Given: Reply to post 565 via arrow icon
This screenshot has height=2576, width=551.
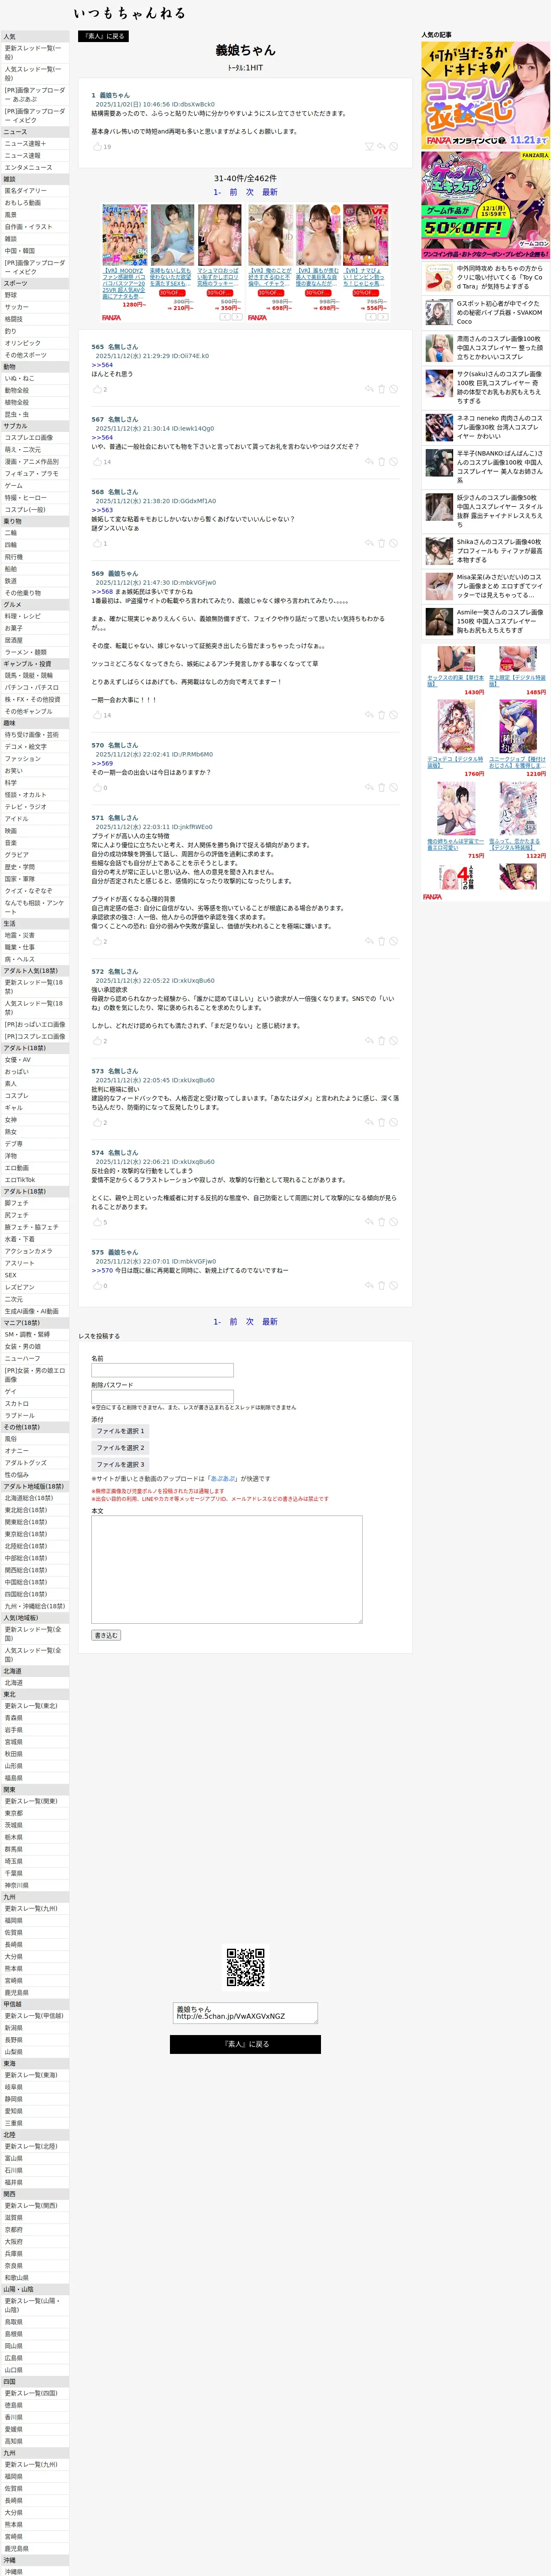Looking at the screenshot, I should pyautogui.click(x=369, y=389).
